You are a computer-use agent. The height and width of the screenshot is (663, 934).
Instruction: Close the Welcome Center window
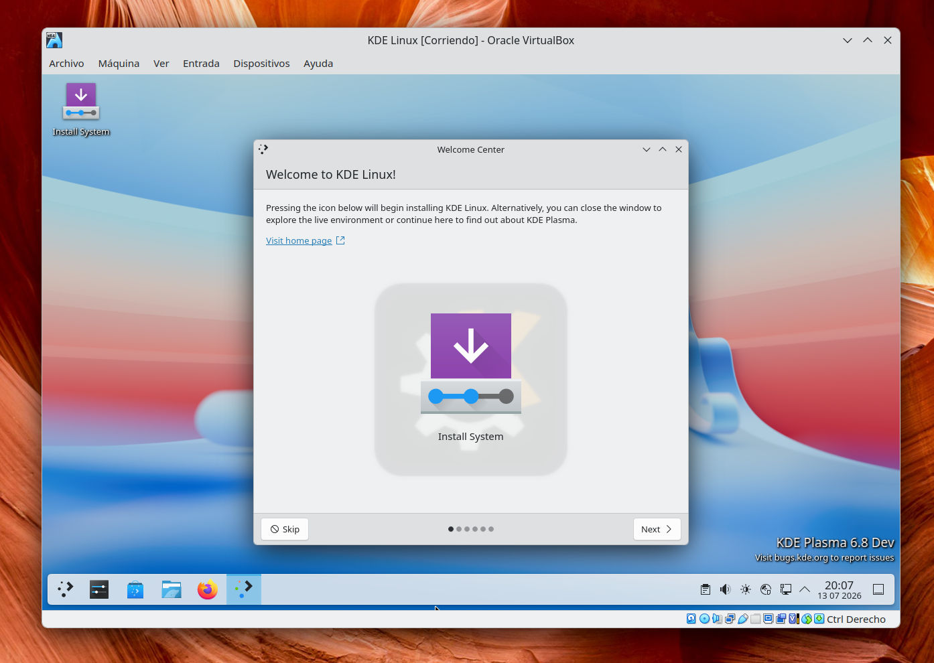pos(679,149)
